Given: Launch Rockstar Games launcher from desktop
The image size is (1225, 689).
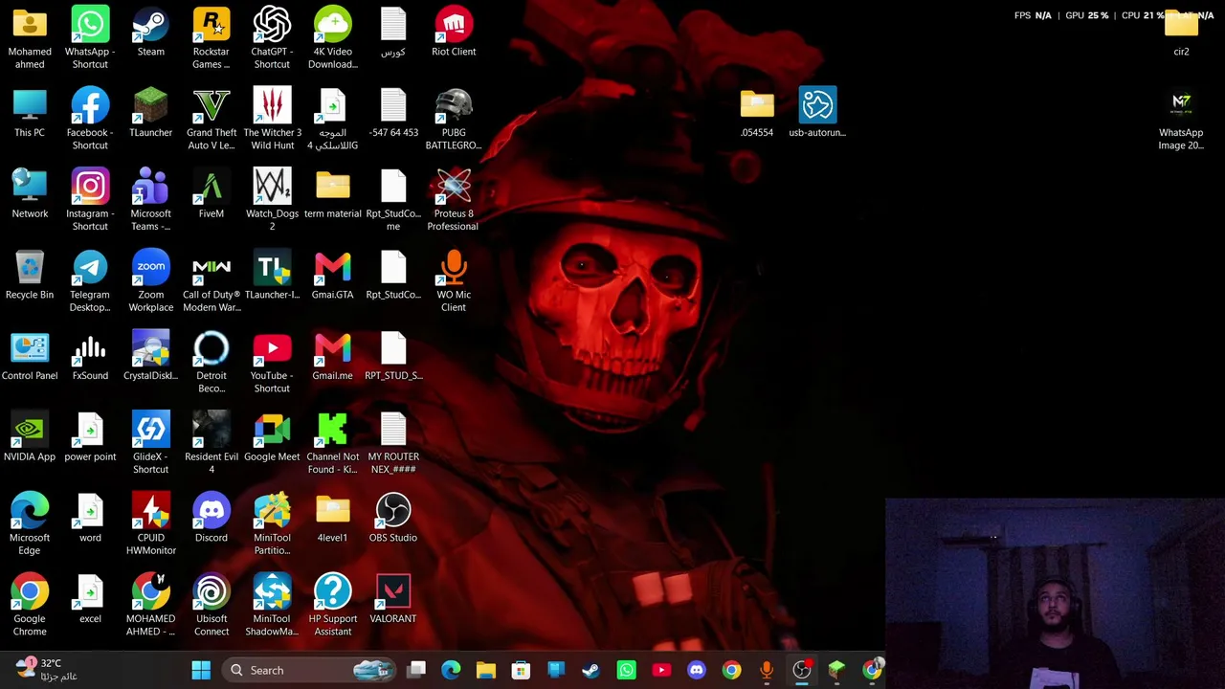Looking at the screenshot, I should (x=212, y=38).
